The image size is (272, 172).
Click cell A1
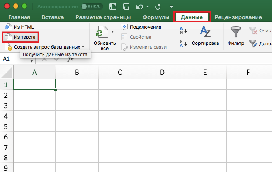[34, 85]
